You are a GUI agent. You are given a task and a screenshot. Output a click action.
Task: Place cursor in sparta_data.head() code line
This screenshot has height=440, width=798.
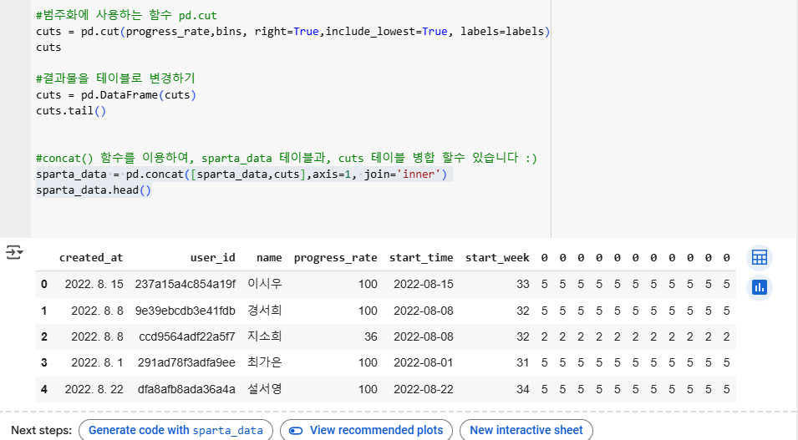pos(93,190)
